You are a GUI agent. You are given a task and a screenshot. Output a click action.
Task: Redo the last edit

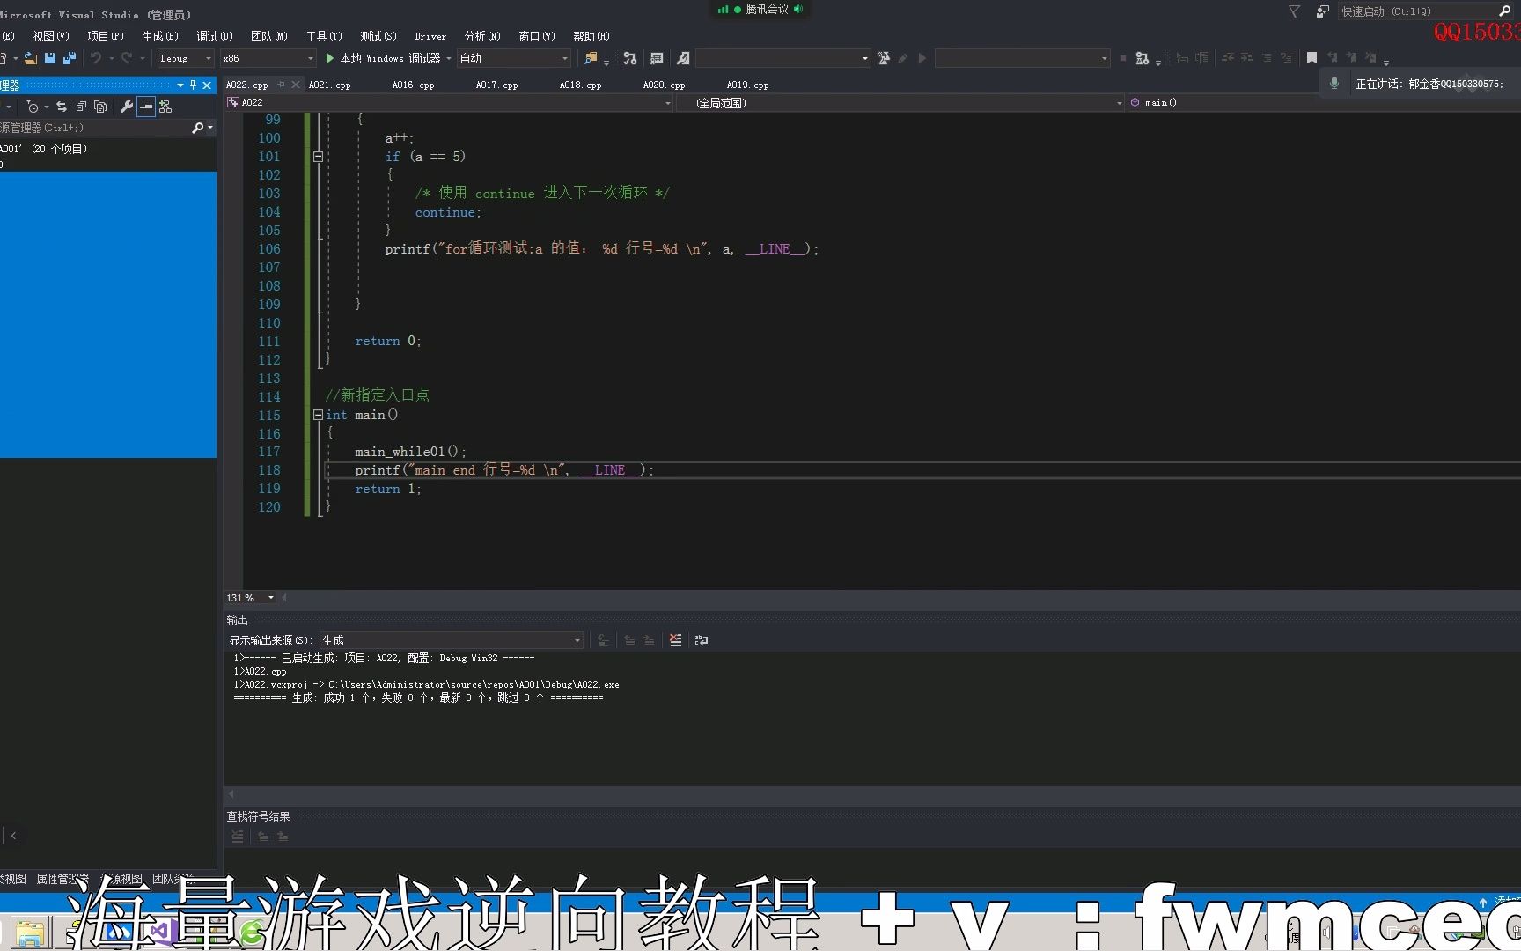click(127, 58)
